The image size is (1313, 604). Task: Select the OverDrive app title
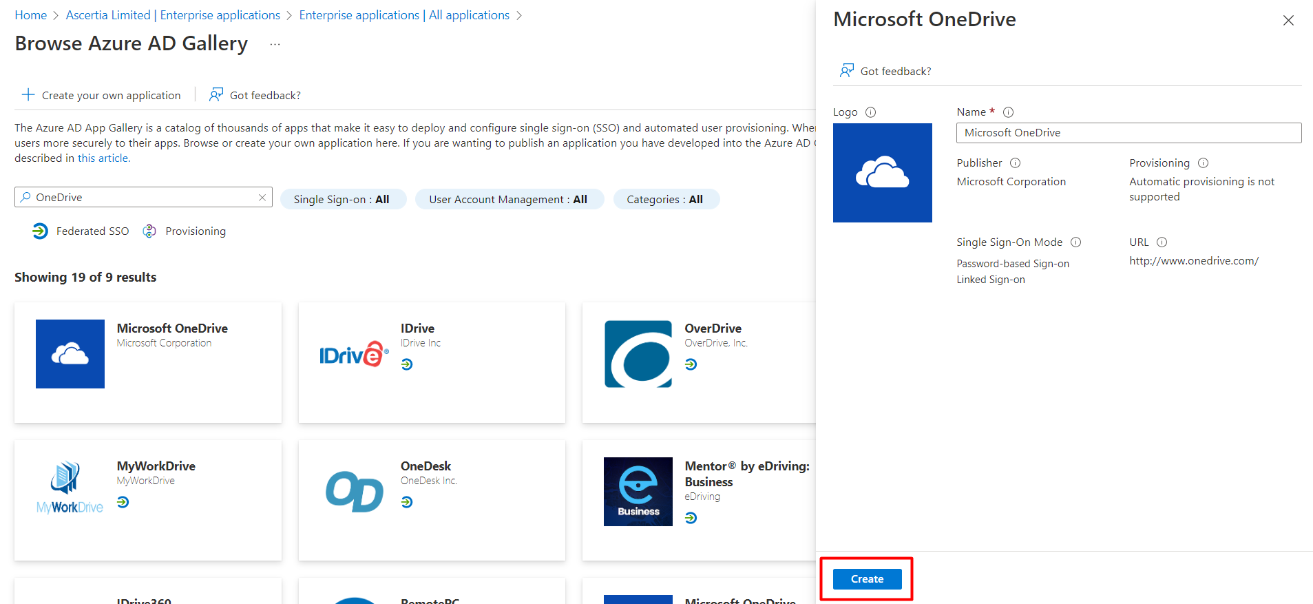coord(713,329)
